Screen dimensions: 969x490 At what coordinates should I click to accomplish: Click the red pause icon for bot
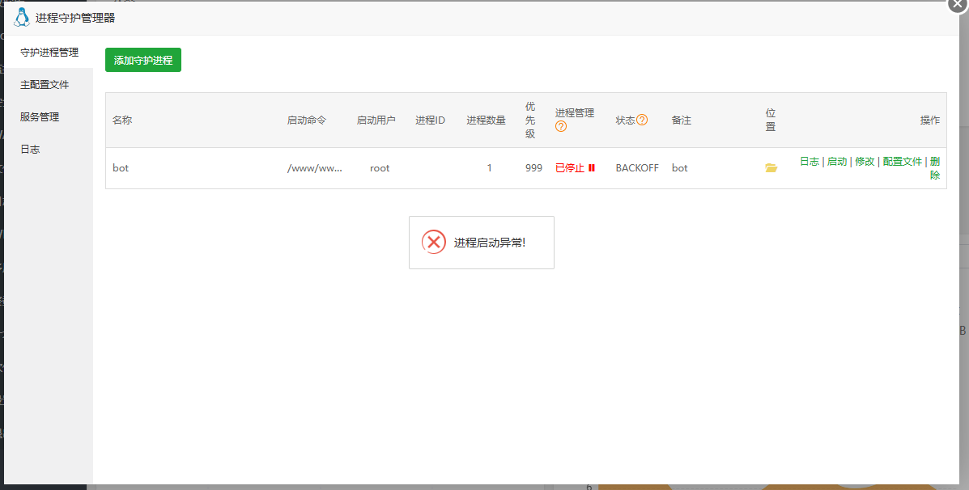592,168
